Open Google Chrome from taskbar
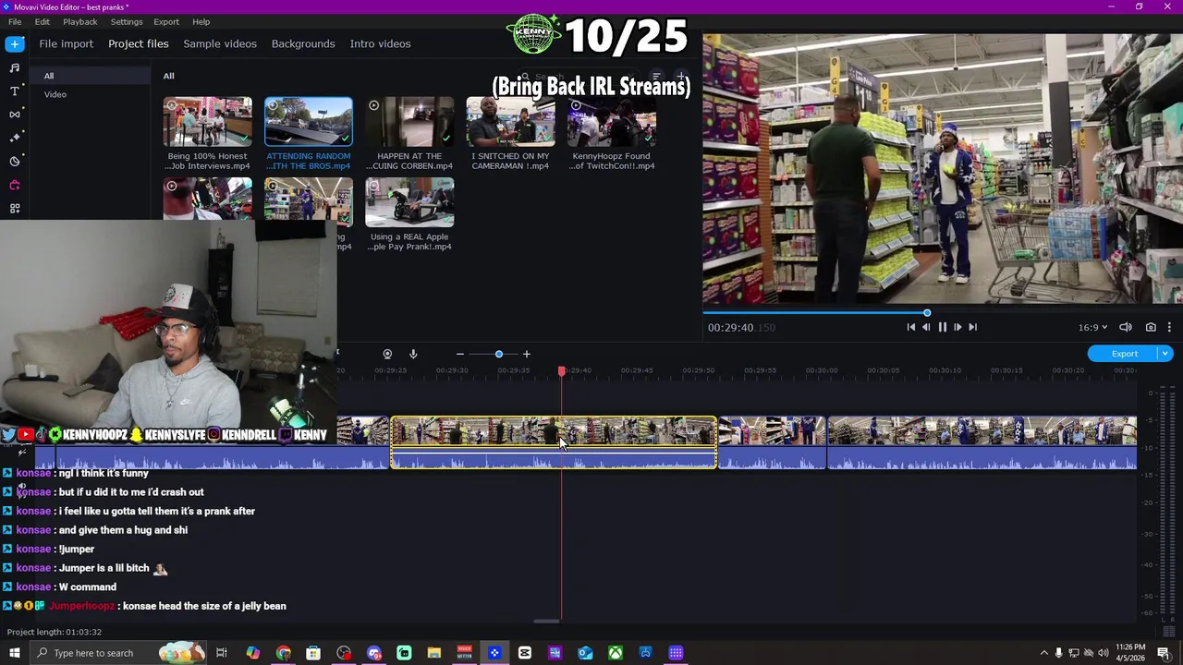The height and width of the screenshot is (665, 1183). click(284, 653)
